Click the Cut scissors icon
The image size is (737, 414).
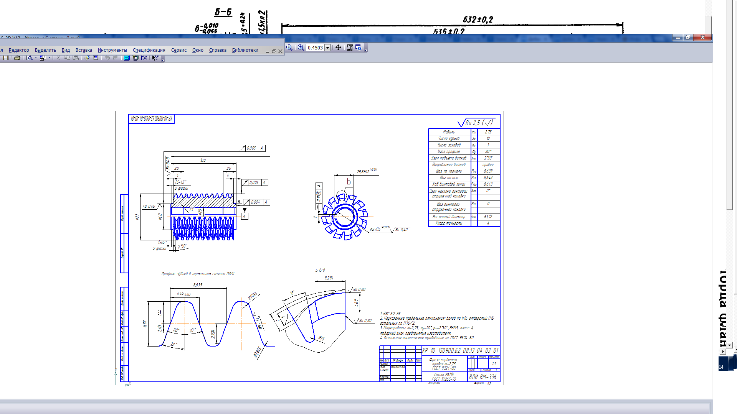pyautogui.click(x=58, y=58)
